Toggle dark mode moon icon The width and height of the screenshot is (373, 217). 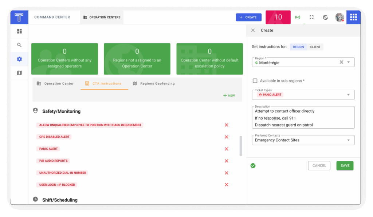[x=326, y=17]
